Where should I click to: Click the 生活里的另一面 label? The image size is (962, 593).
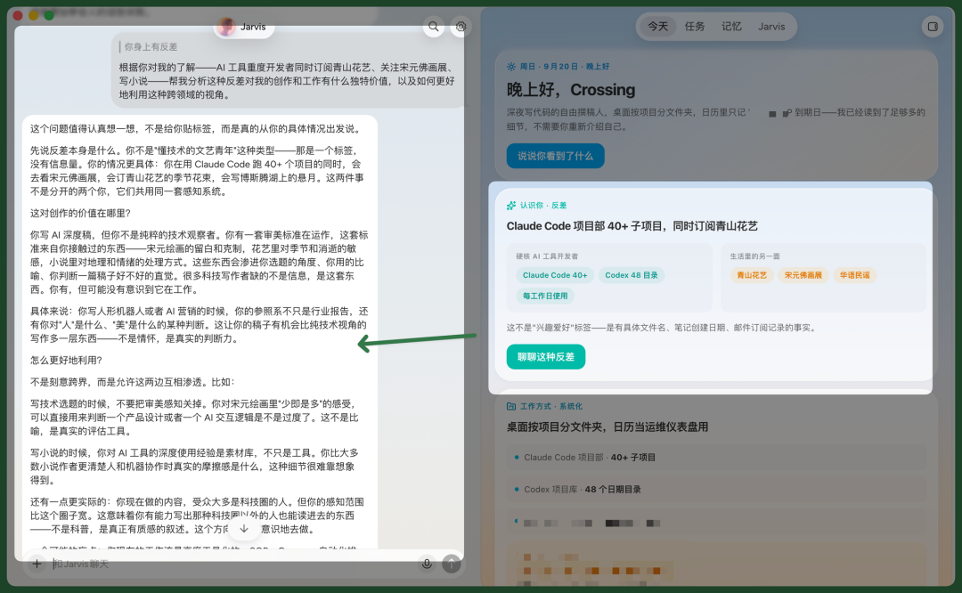[754, 256]
